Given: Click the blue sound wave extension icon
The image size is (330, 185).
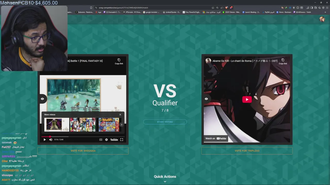Looking at the screenshot, I should tap(290, 8).
